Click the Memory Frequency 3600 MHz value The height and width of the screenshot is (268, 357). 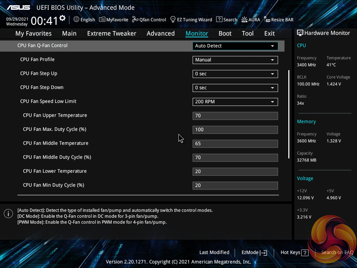pyautogui.click(x=306, y=141)
